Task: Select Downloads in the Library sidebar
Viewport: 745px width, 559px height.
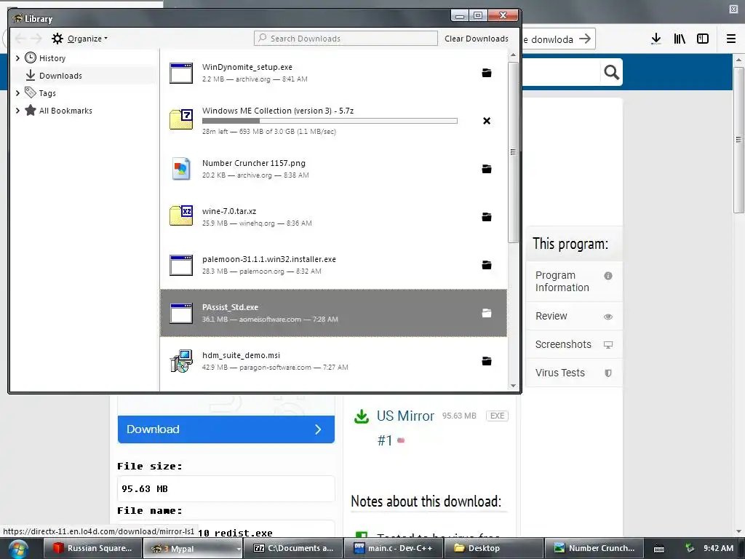Action: coord(60,76)
